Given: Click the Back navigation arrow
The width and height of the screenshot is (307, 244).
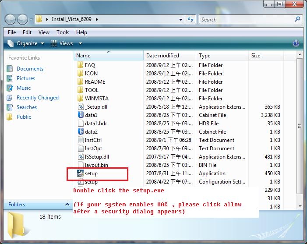Looking at the screenshot, I should tap(11, 20).
